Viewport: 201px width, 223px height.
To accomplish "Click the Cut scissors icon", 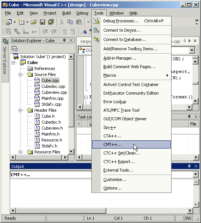I will coord(62,22).
